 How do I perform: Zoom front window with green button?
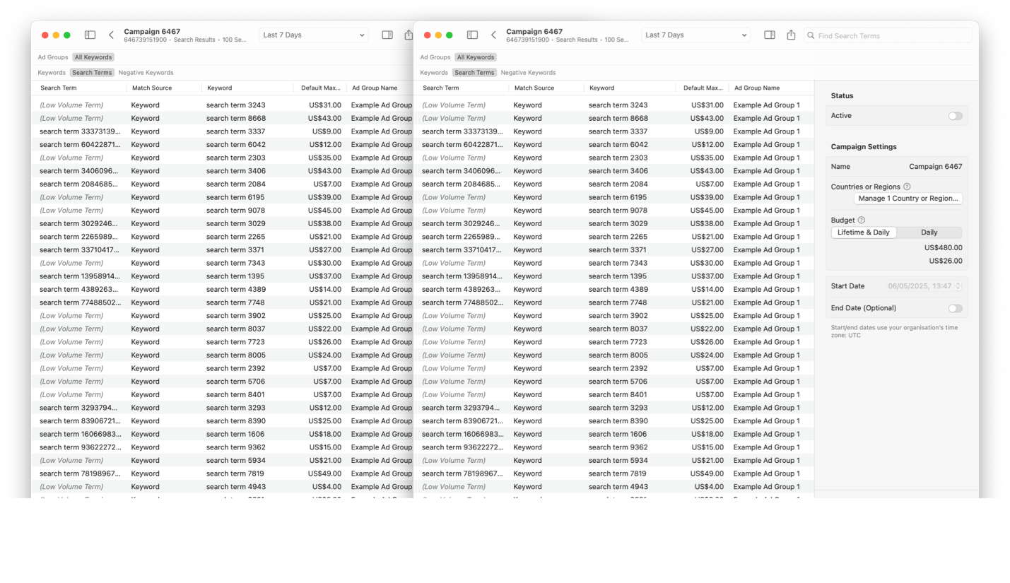(x=449, y=35)
